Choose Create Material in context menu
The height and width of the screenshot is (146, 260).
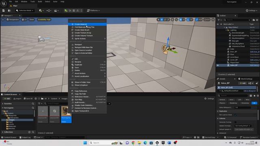(87, 24)
